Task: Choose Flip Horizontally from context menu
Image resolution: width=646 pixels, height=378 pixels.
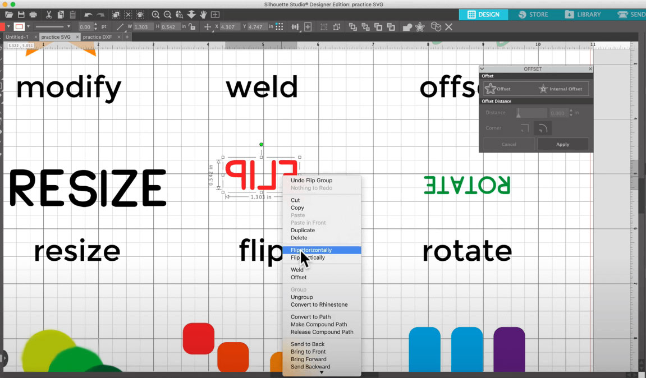Action: tap(311, 250)
